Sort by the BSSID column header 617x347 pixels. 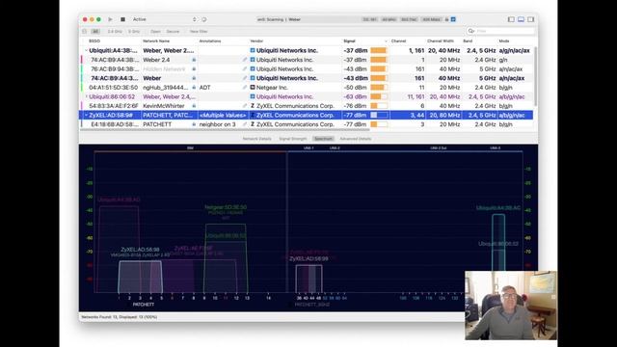coord(94,40)
